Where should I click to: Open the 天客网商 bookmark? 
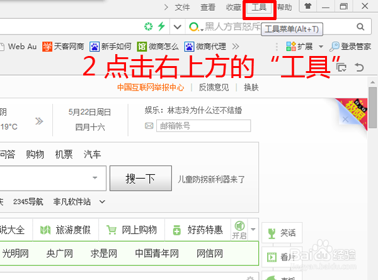pyautogui.click(x=63, y=47)
